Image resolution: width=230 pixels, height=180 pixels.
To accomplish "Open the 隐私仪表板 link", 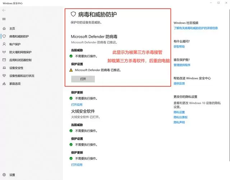I will pyautogui.click(x=180, y=117).
